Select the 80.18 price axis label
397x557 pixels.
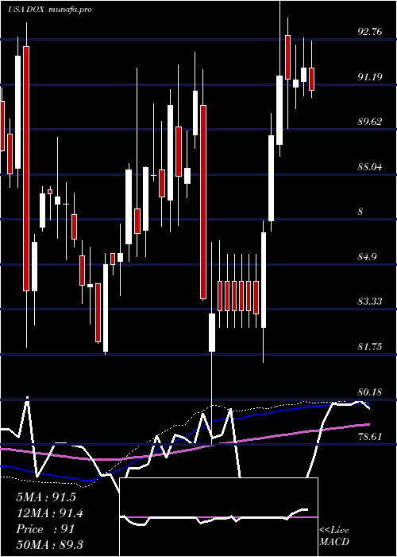click(x=370, y=392)
